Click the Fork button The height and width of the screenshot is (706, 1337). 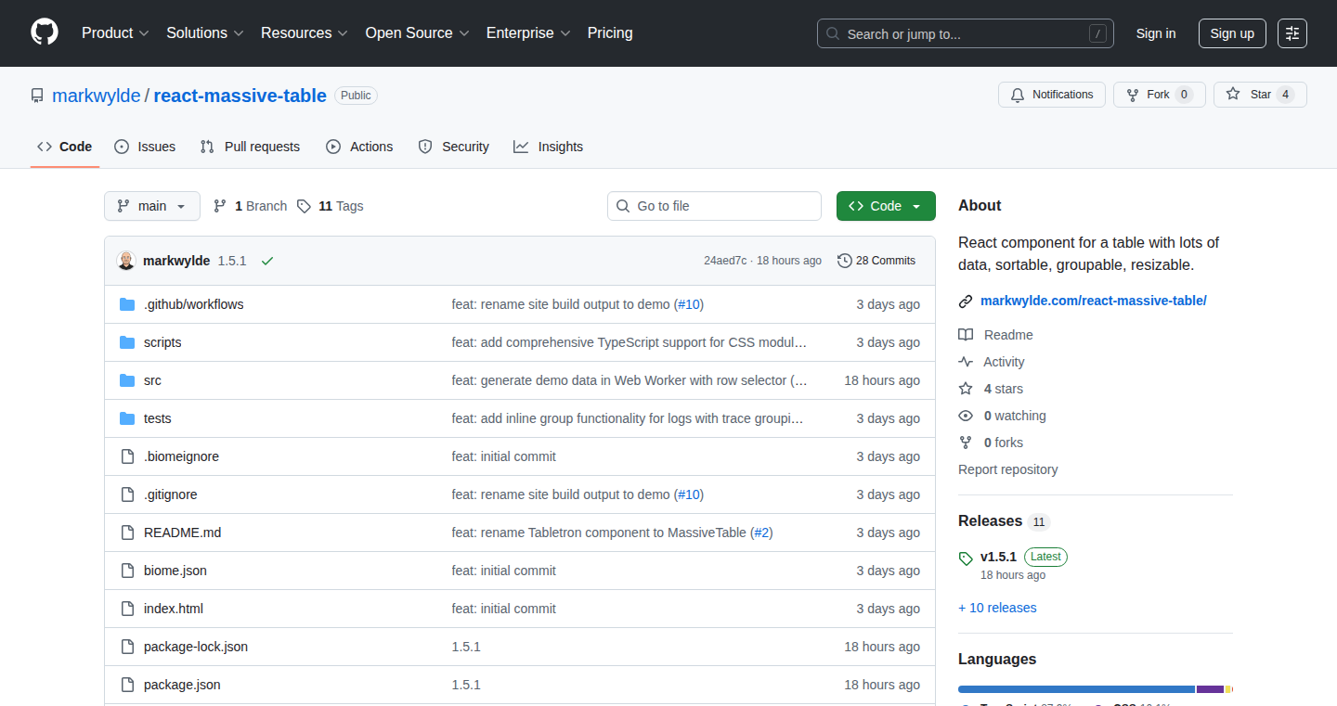point(1160,95)
